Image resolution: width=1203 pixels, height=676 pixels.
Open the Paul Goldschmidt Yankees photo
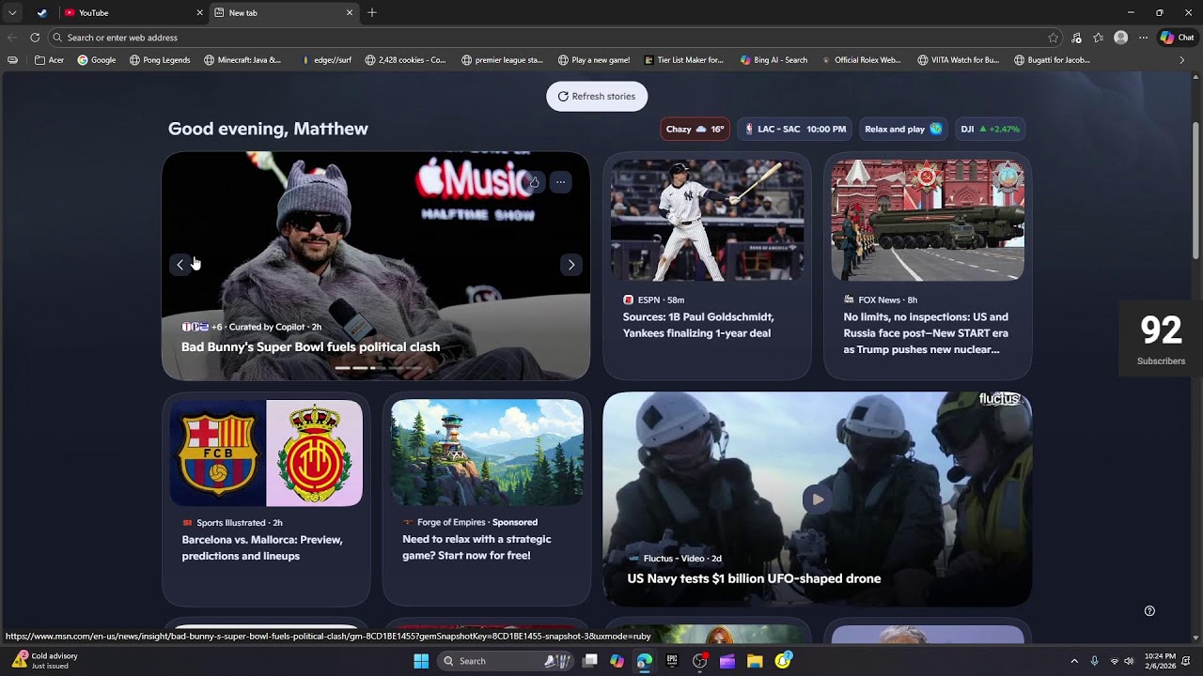(x=707, y=221)
